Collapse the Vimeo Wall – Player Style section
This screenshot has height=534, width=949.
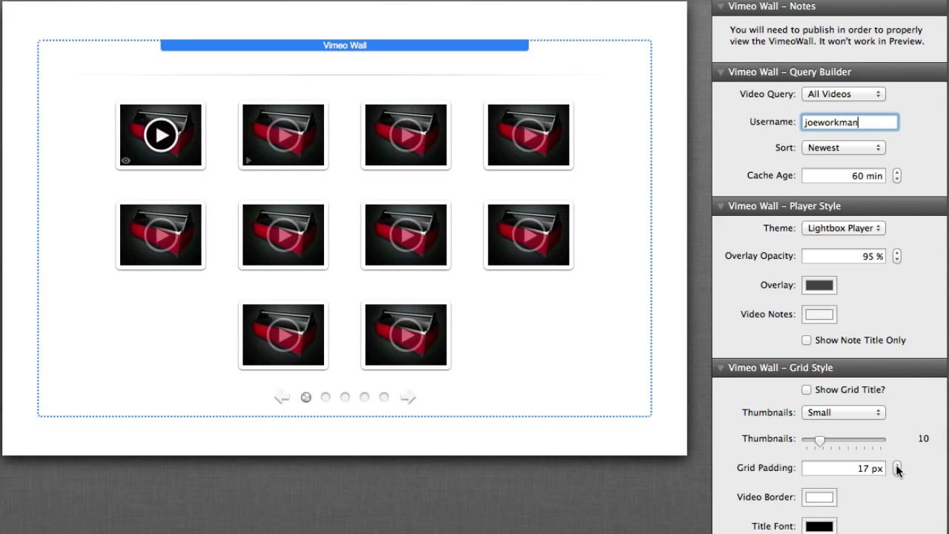point(720,206)
